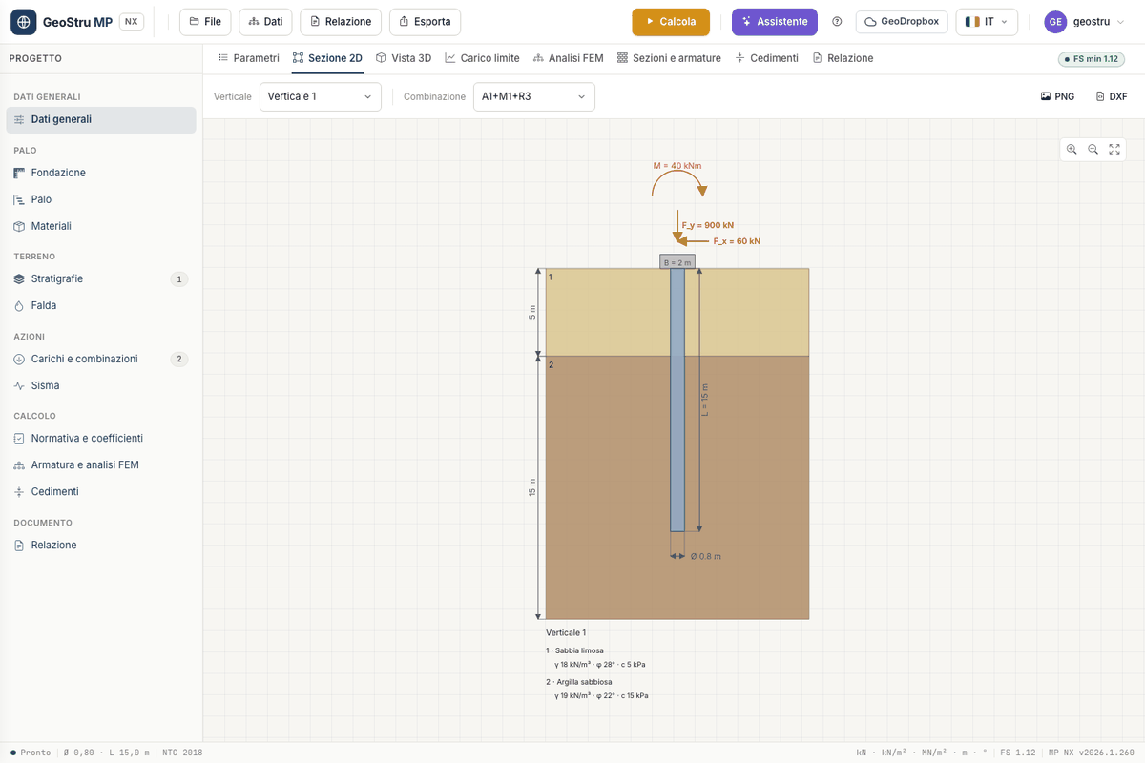Click the GeoStru MP globe logo
This screenshot has width=1145, height=763.
pos(23,22)
